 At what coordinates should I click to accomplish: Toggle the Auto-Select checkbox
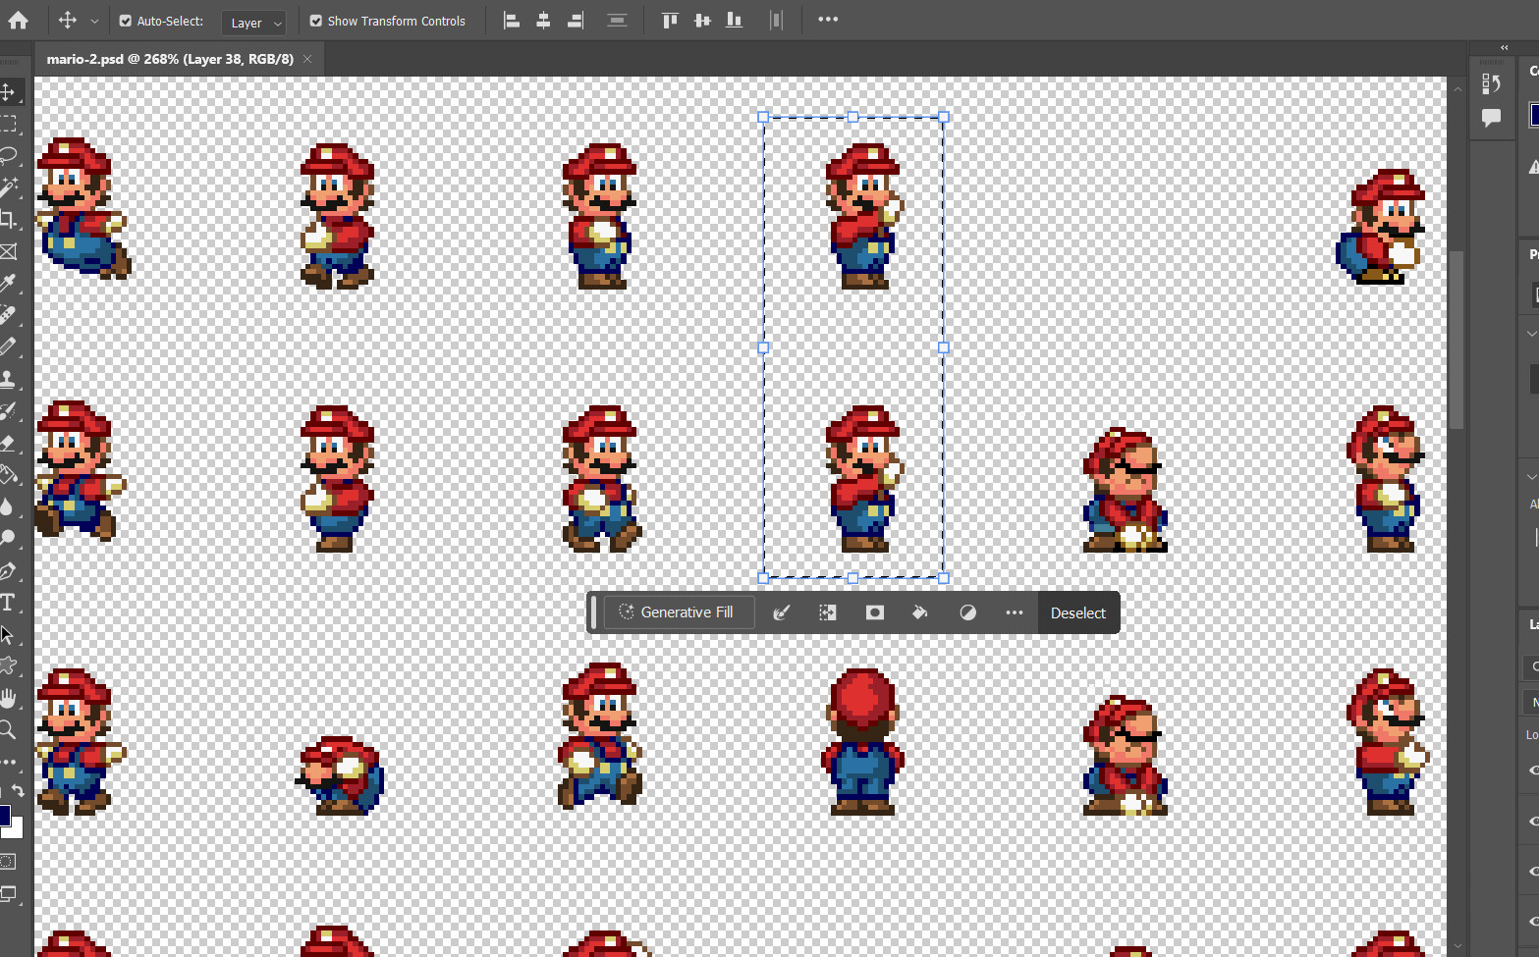pyautogui.click(x=126, y=20)
